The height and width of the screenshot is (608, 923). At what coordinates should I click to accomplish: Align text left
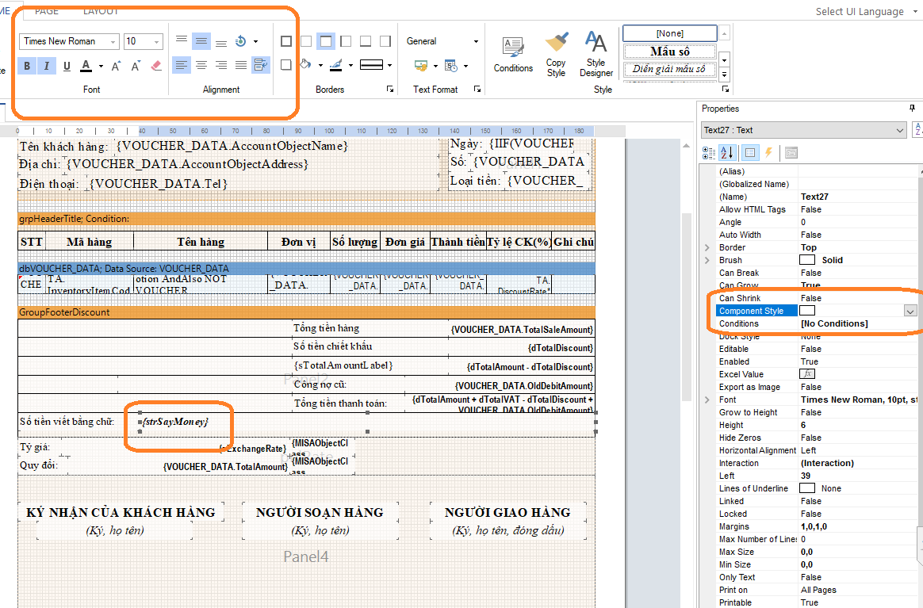pos(182,65)
